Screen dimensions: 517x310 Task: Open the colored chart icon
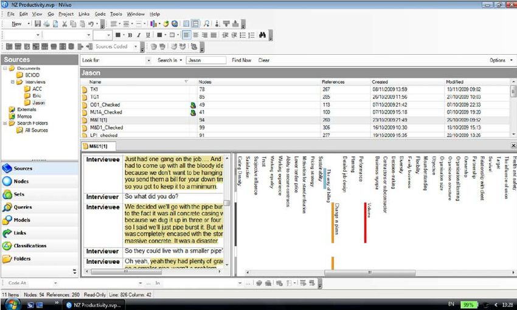tap(153, 24)
